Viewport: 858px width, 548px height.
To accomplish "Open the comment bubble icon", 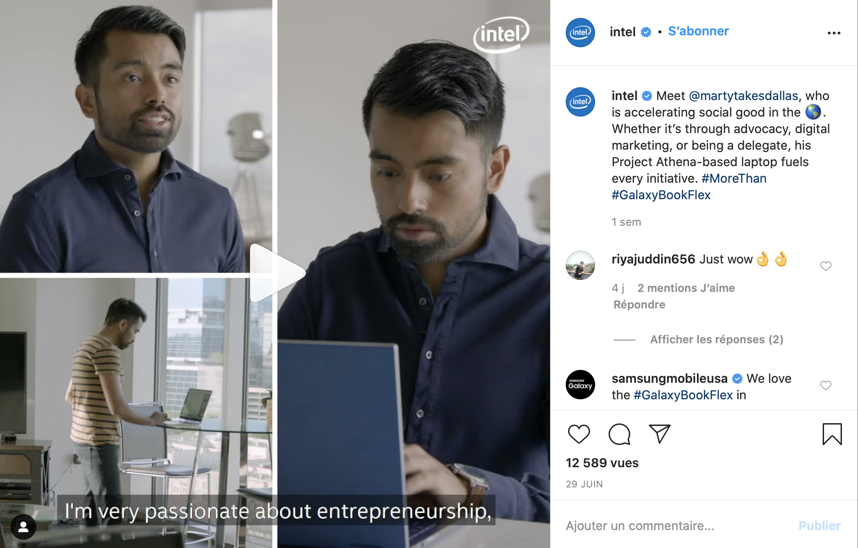I will 619,434.
